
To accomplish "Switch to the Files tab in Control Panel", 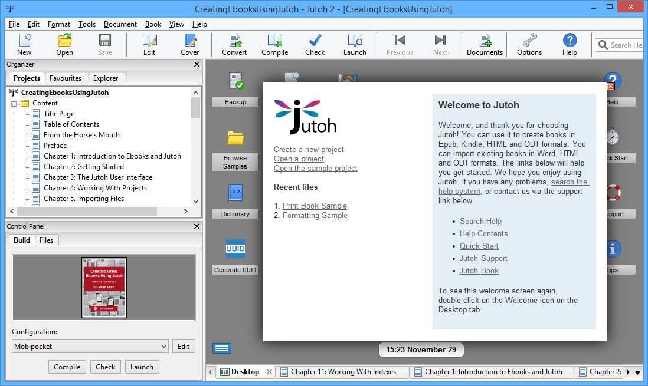I will click(x=46, y=240).
